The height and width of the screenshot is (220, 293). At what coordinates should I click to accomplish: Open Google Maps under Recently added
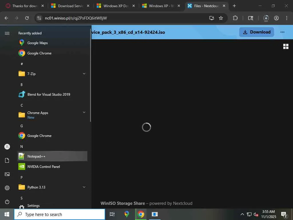tap(52, 43)
